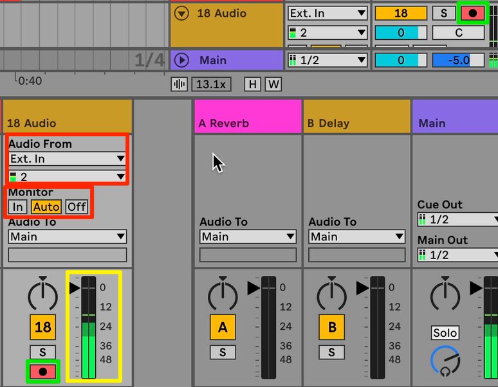Click the Main track pan knob

tap(445, 294)
